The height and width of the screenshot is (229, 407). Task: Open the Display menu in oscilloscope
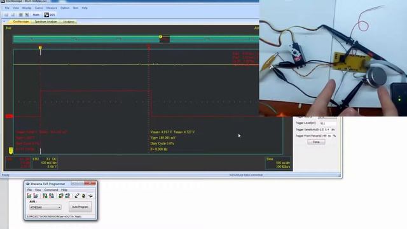(27, 8)
